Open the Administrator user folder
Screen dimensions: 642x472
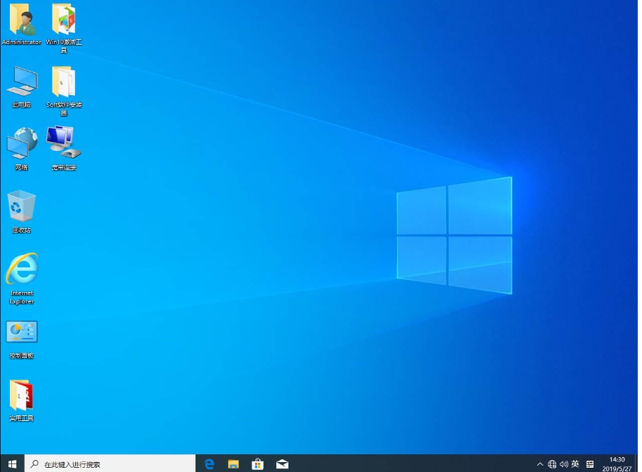[21, 21]
